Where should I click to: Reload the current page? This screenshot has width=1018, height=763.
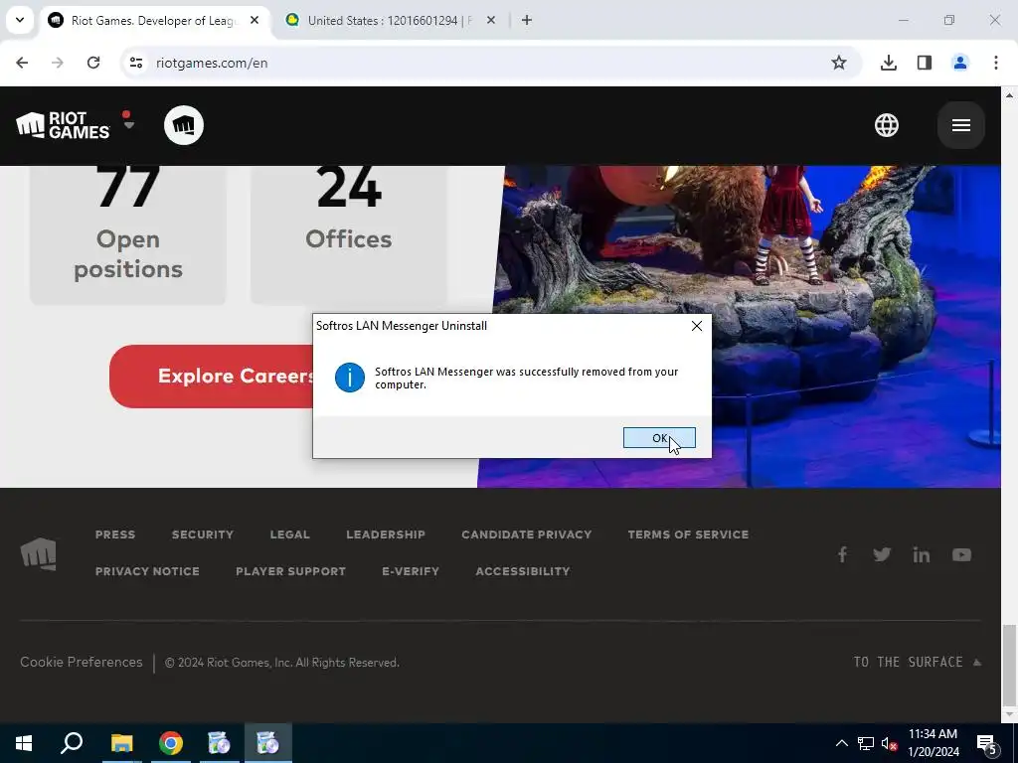[x=93, y=63]
